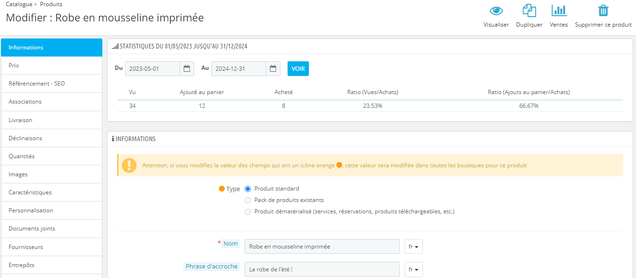Go to the Déclinaisons tab
Viewport: 636px width, 278px height.
(x=51, y=138)
